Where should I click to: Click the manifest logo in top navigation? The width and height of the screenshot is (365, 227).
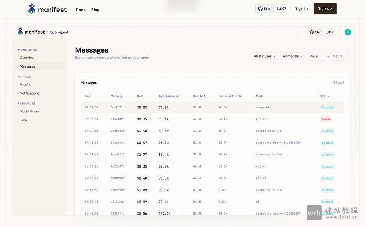tap(47, 9)
